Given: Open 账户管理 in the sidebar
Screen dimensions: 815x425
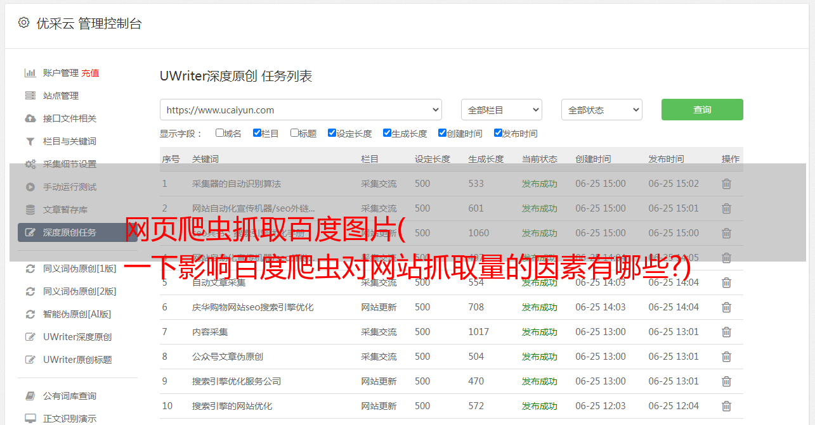Looking at the screenshot, I should point(61,73).
